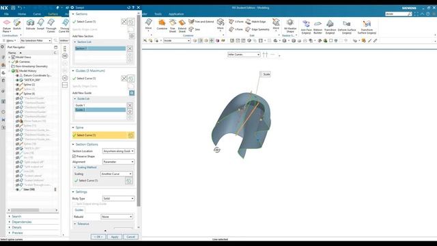Switch to the Home tab
Image resolution: width=437 pixels, height=246 pixels.
point(22,14)
